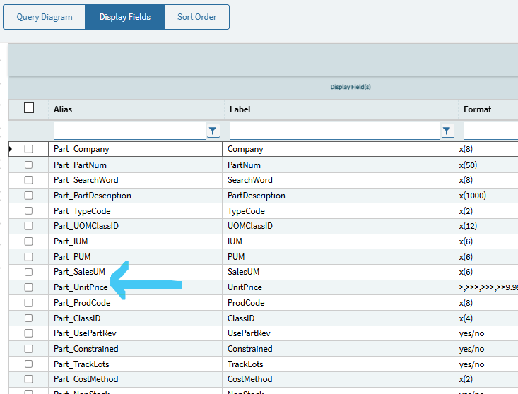Click the PartDescription label cell
Viewport: 518px width, 394px height.
(x=339, y=196)
